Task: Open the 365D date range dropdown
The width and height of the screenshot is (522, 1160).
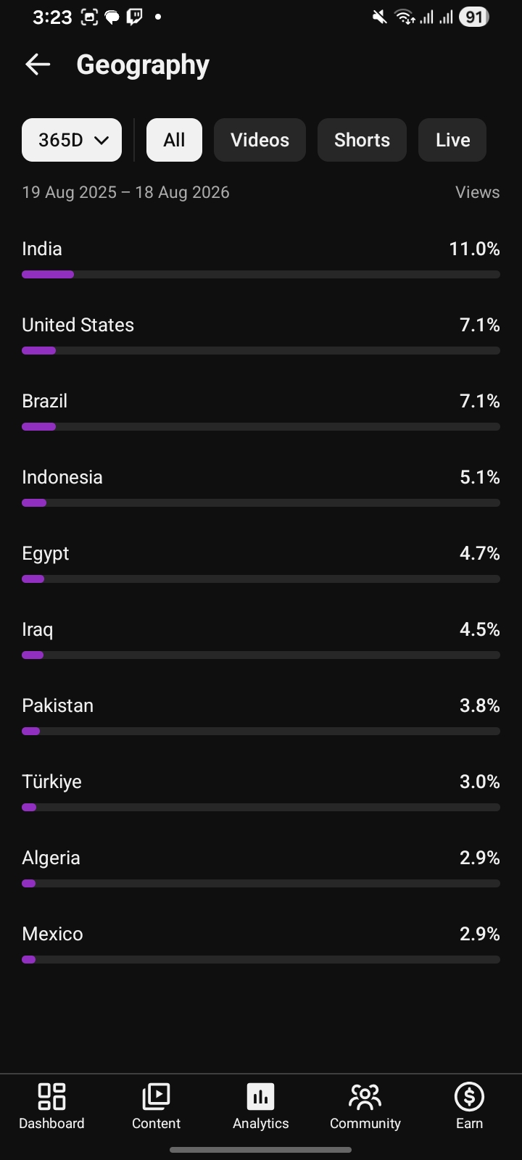Action: pos(72,140)
